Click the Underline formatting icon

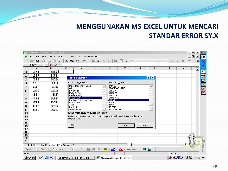pyautogui.click(x=183, y=61)
